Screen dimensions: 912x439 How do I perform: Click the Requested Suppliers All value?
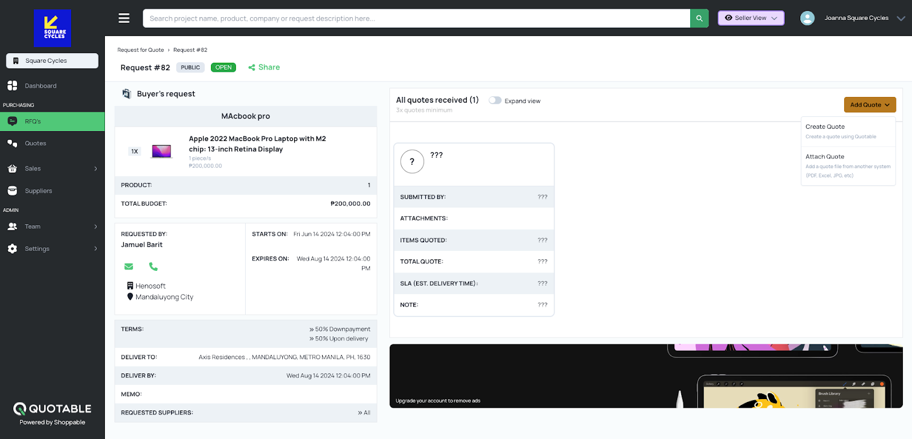[364, 413]
